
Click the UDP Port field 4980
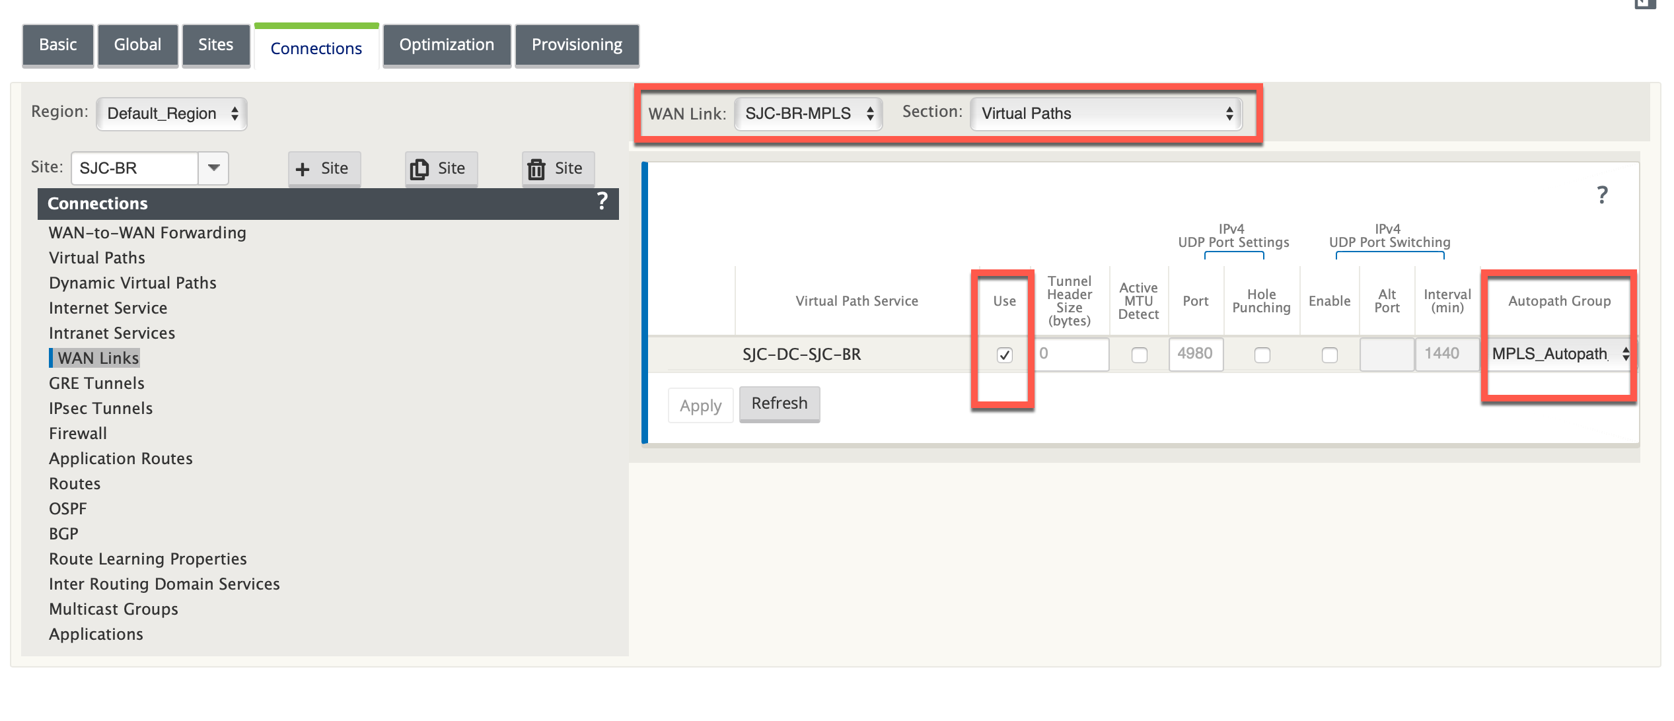point(1196,354)
